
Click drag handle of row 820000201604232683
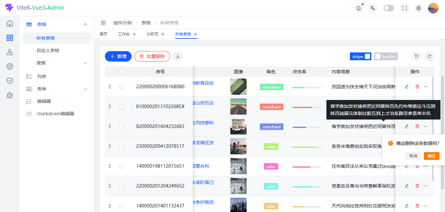(x=110, y=126)
